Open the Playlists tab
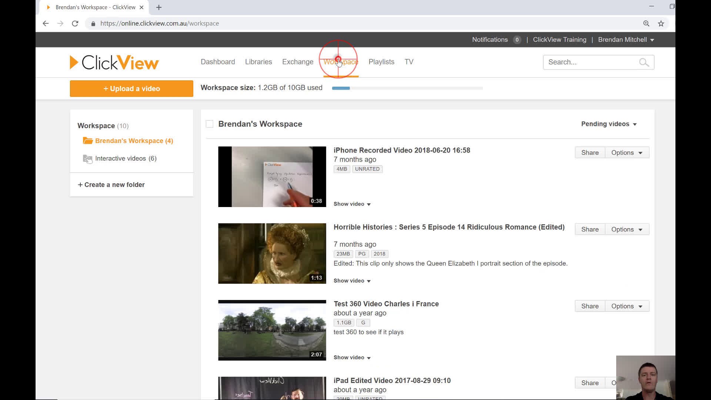The width and height of the screenshot is (711, 400). click(x=381, y=62)
